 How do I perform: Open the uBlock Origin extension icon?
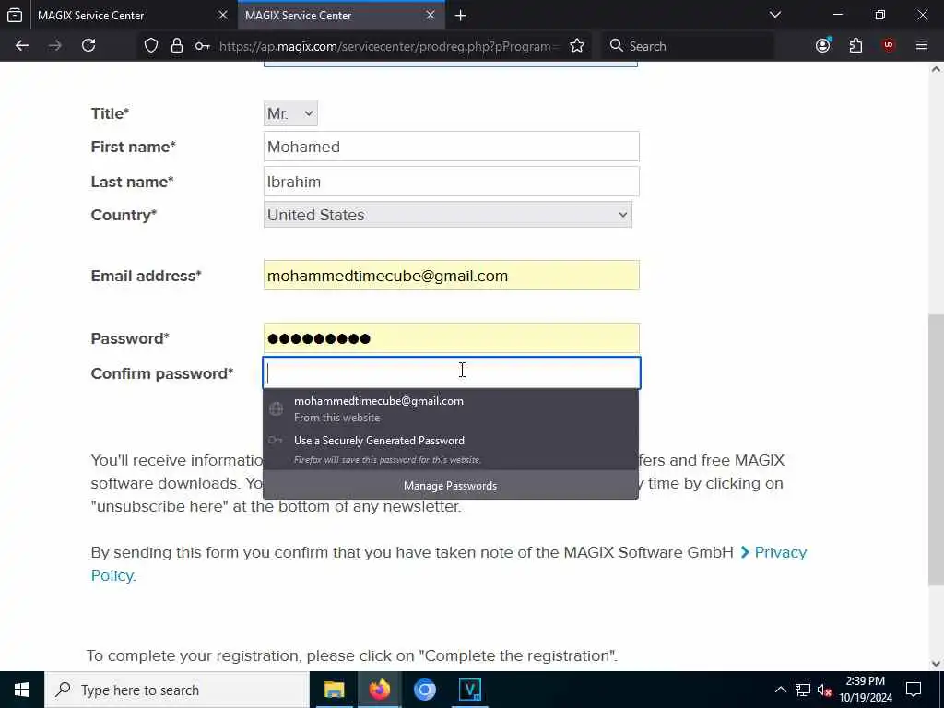click(889, 46)
